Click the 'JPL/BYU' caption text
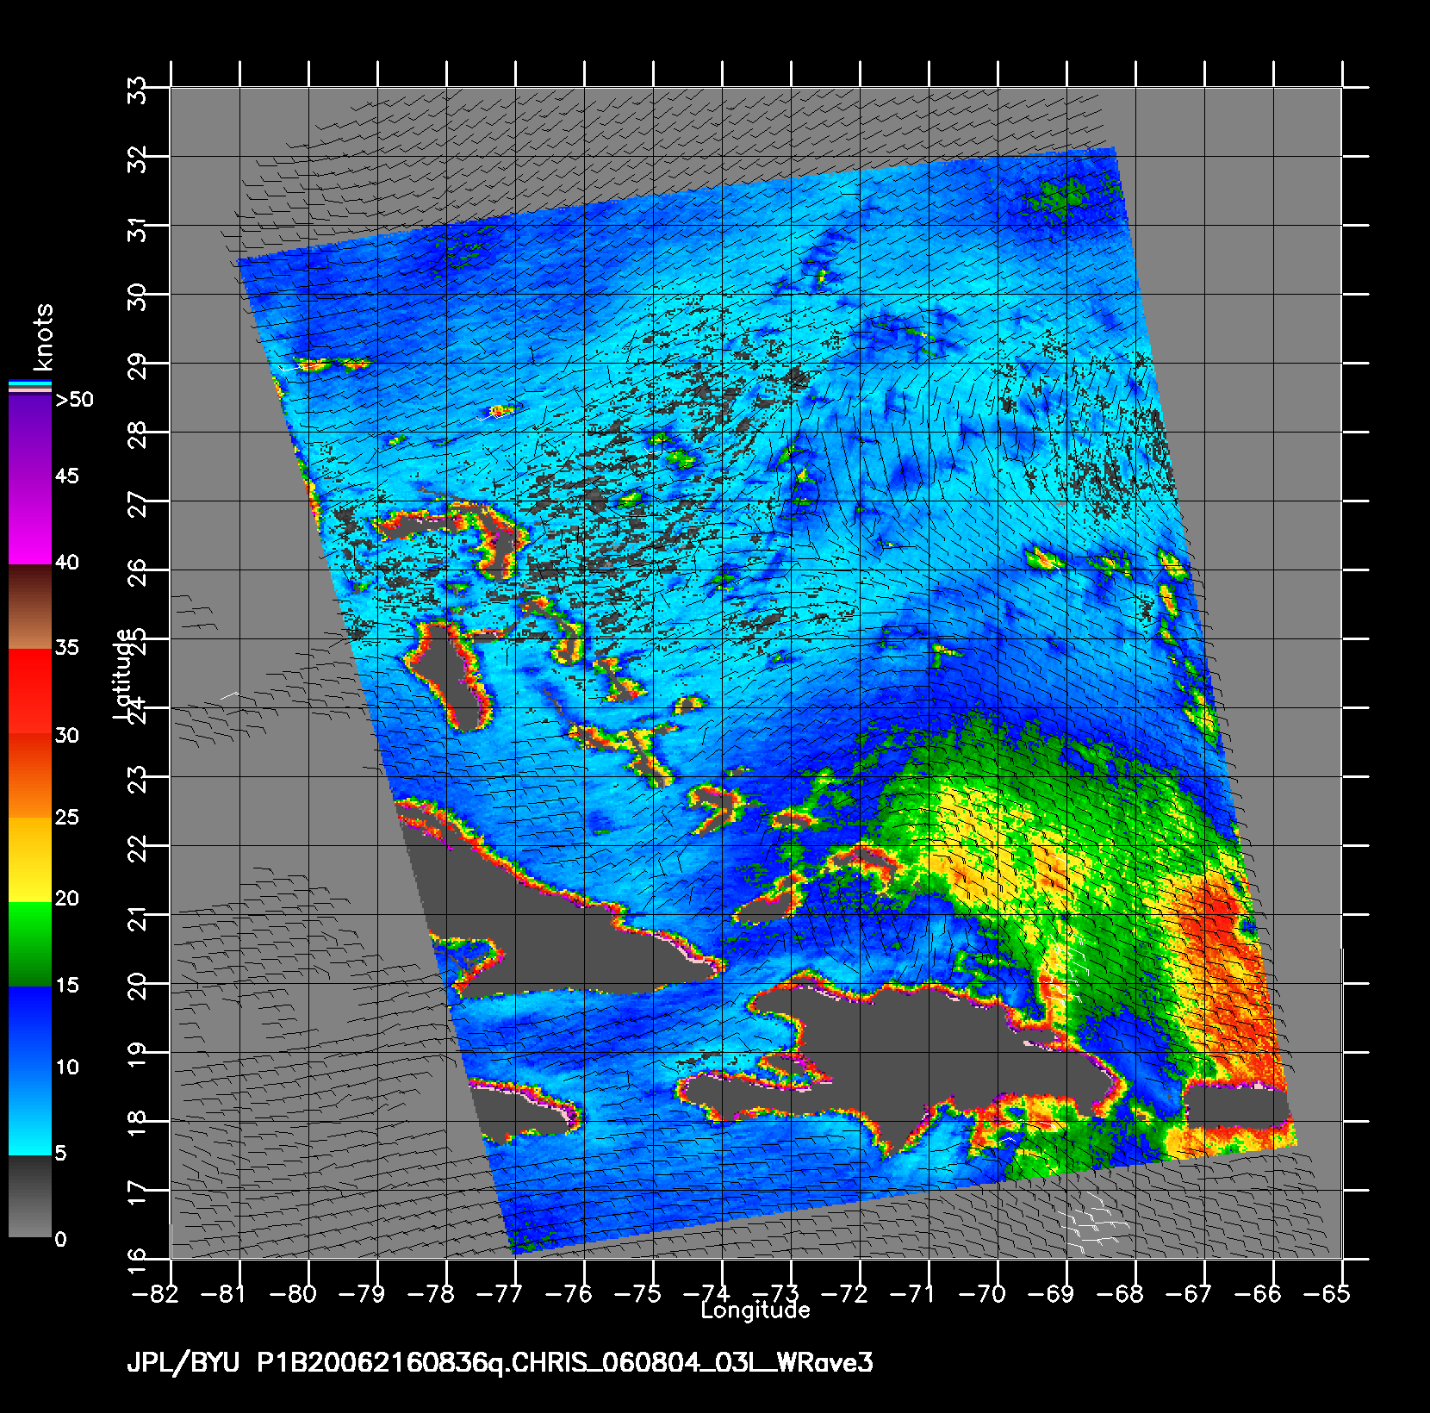This screenshot has width=1430, height=1413. point(185,1362)
